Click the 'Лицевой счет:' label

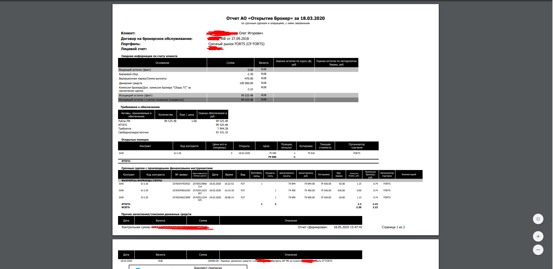coord(134,49)
